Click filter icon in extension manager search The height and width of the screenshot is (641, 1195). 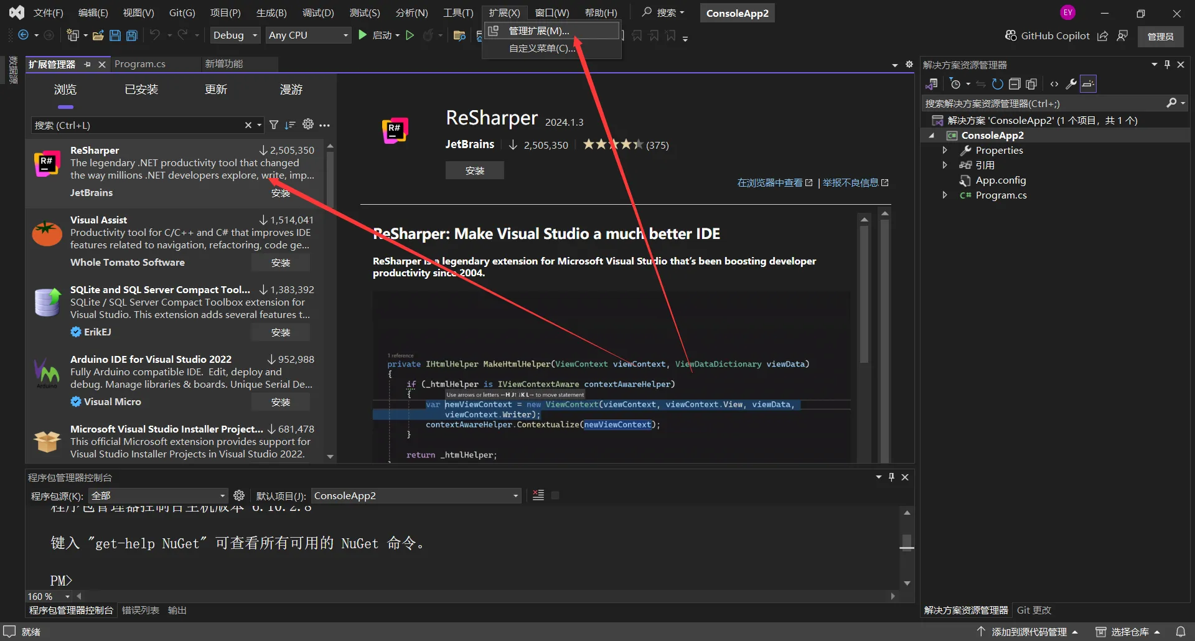coord(274,125)
